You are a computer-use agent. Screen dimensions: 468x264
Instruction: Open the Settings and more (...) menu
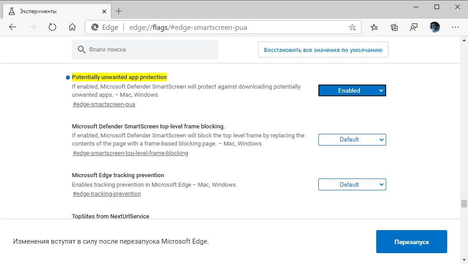455,27
